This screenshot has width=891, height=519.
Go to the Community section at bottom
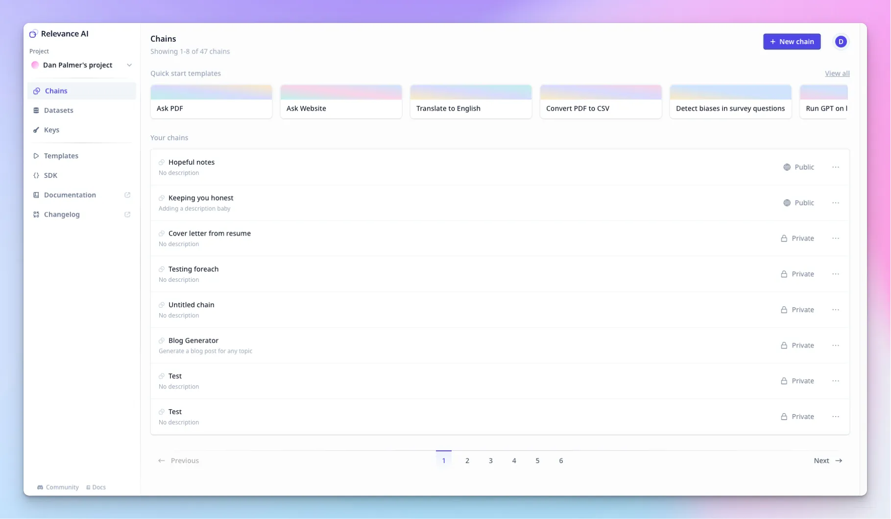pos(57,487)
